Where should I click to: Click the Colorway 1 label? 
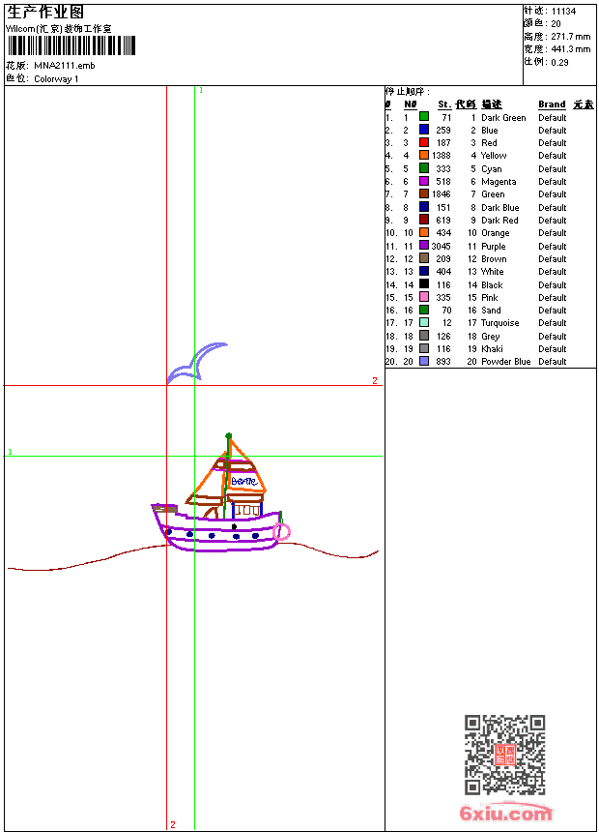56,79
